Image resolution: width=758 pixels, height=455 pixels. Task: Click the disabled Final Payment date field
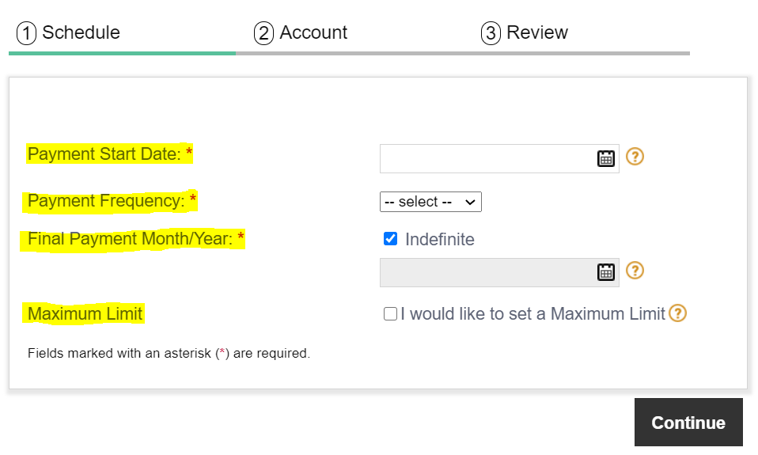click(x=487, y=272)
